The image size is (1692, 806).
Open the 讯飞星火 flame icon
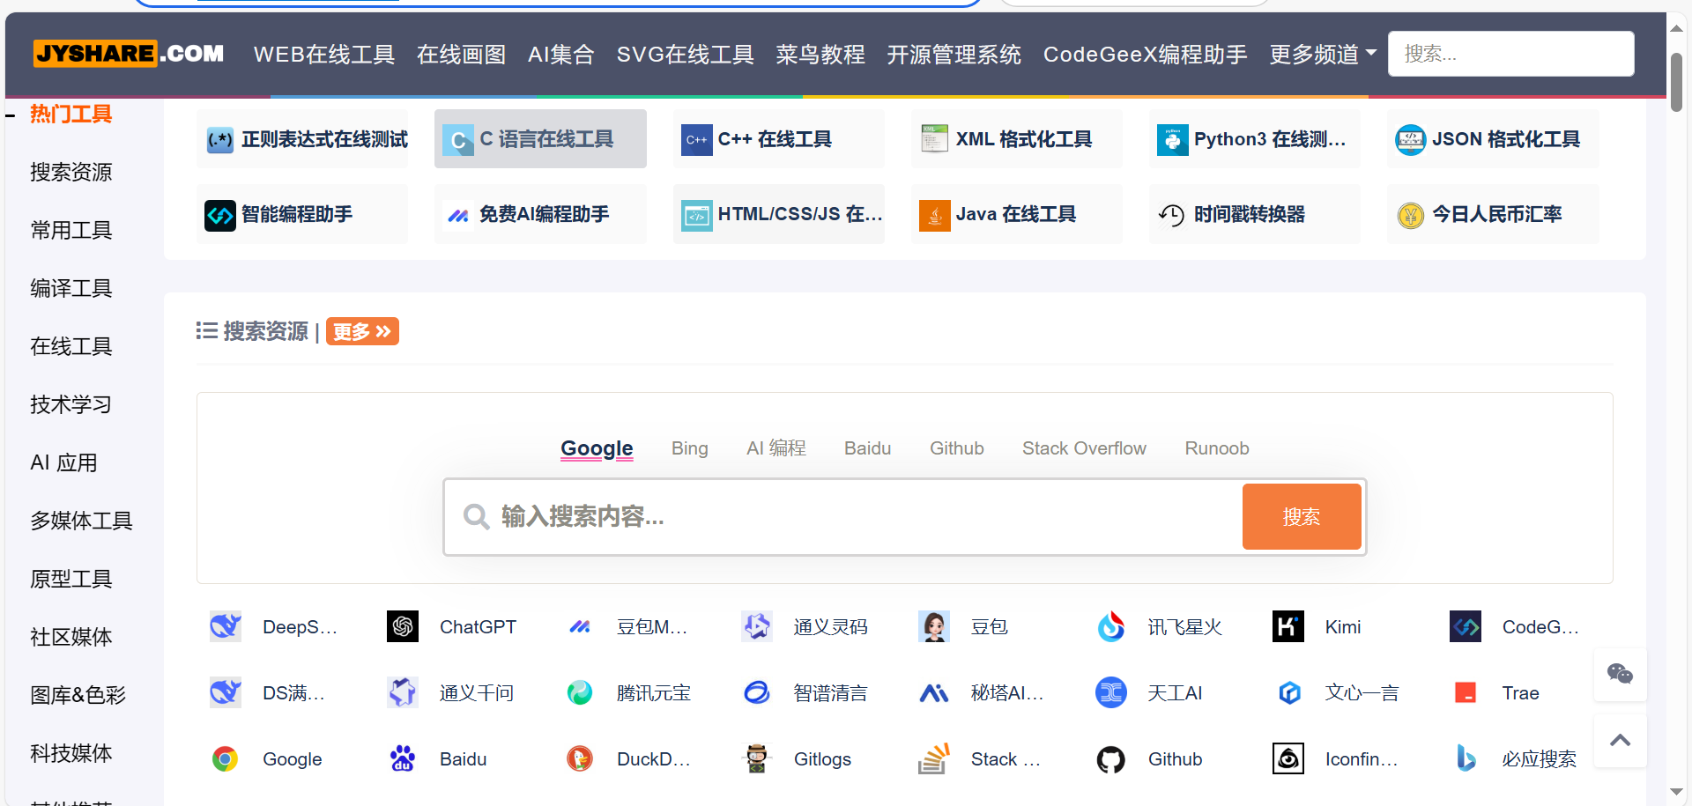pyautogui.click(x=1111, y=626)
